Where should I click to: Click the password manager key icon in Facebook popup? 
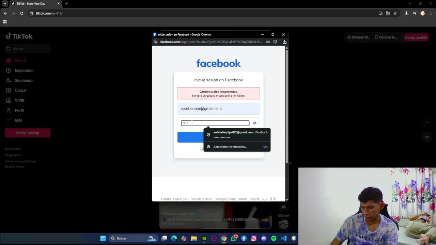point(268,42)
